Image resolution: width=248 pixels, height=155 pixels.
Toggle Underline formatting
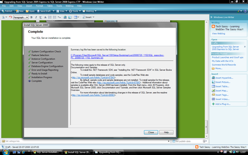(40, 17)
